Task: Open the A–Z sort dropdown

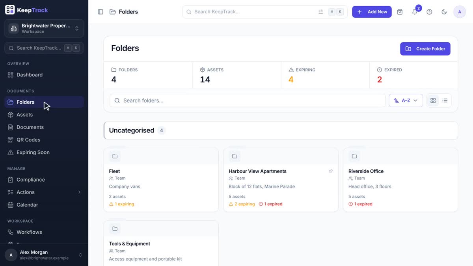Action: [x=406, y=100]
